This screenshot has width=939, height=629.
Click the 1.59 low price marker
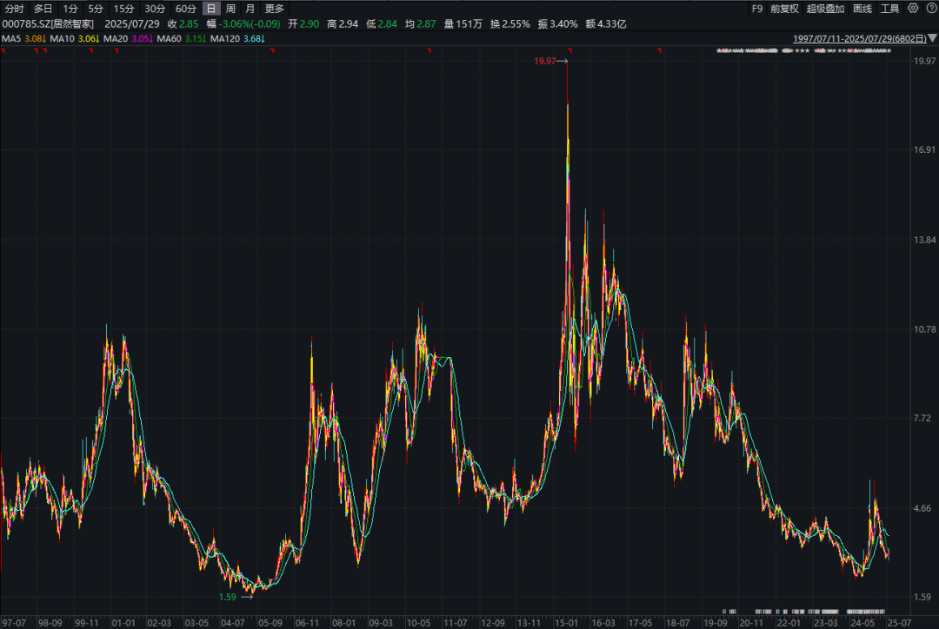click(228, 597)
